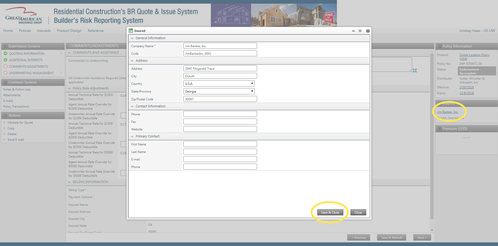Click orange circle status beside Underwriting Management
The image size is (498, 246).
tap(5, 73)
